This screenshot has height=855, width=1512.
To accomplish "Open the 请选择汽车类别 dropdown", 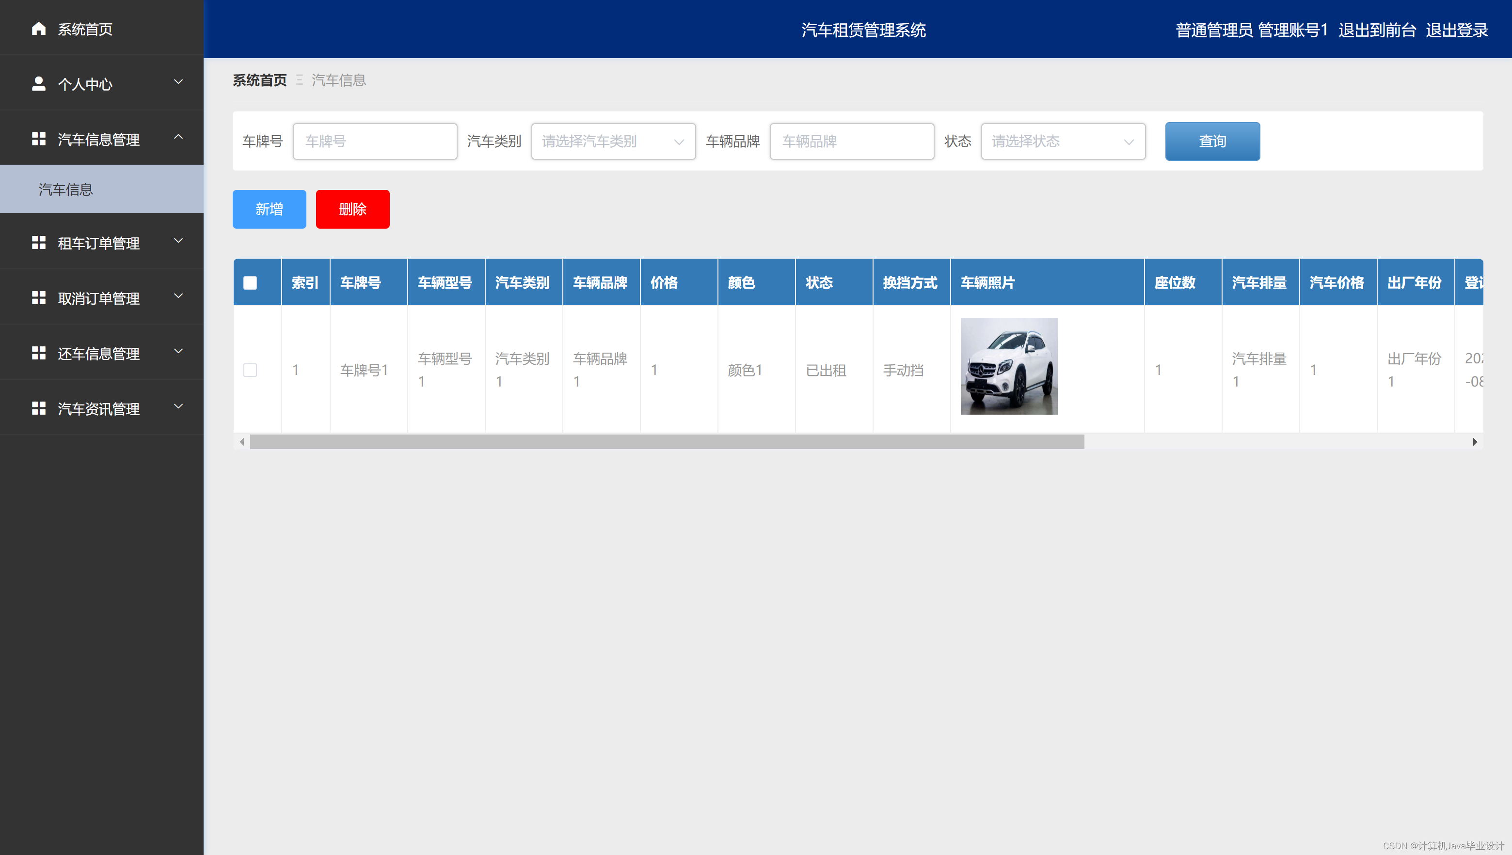I will click(x=613, y=141).
